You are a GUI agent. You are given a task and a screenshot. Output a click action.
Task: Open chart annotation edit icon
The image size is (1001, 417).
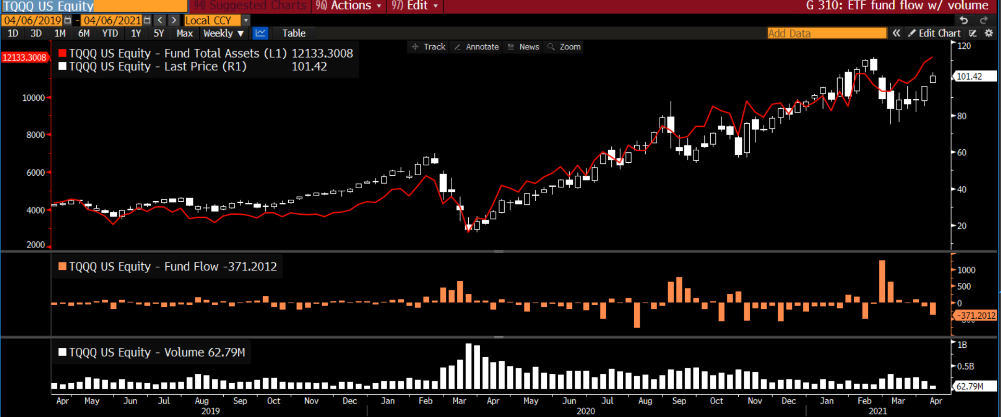(x=972, y=33)
